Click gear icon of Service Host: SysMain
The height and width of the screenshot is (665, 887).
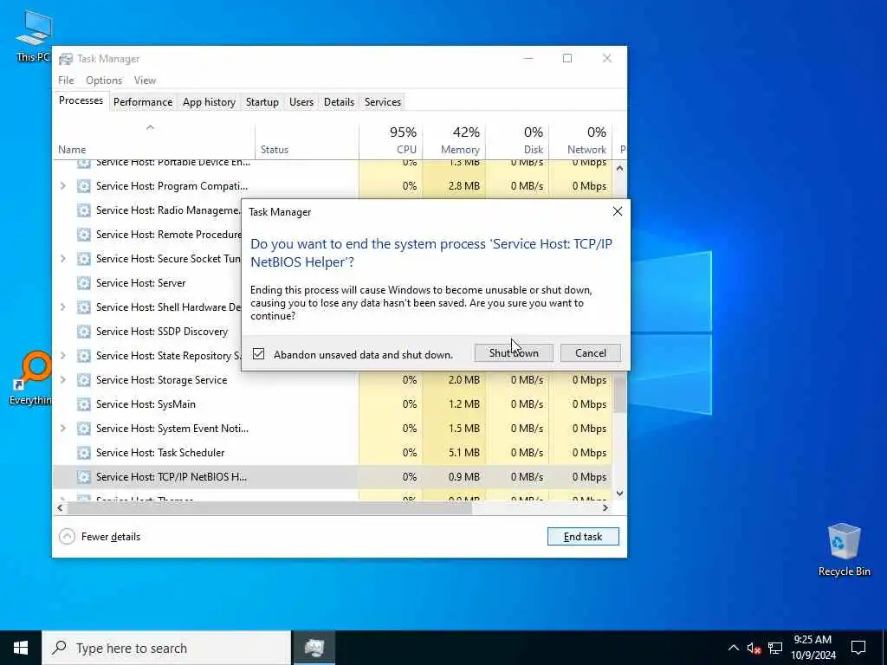pos(84,404)
